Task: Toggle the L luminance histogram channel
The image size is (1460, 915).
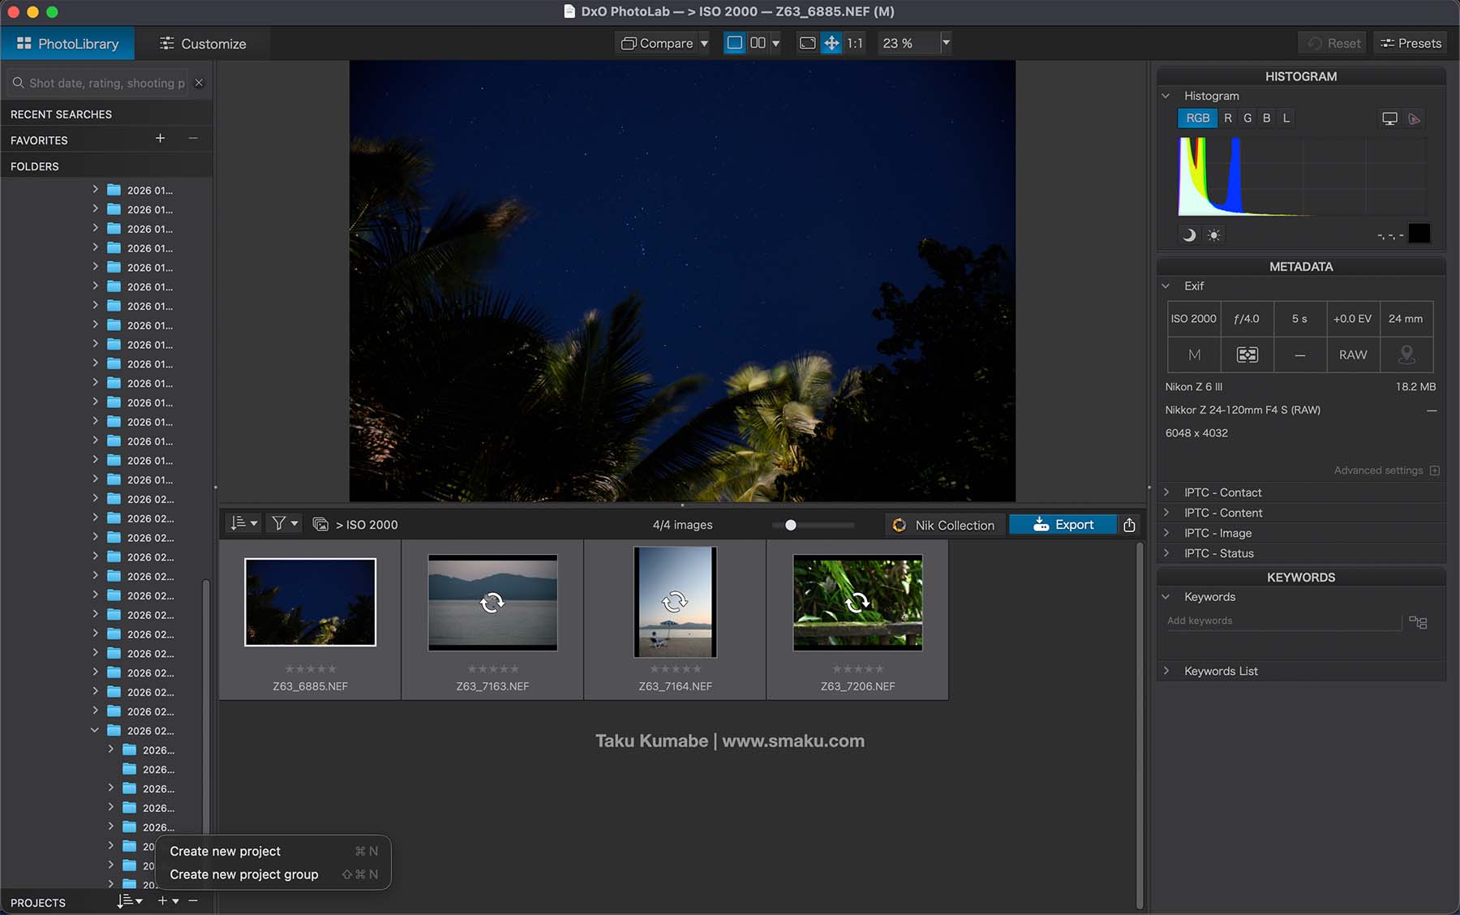Action: coord(1286,118)
